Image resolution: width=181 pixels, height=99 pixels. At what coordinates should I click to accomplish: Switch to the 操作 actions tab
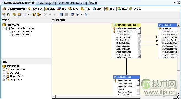point(73,9)
